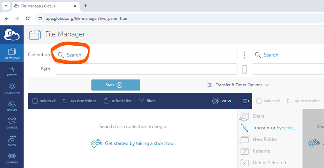324x168 pixels.
Task: Close the 'File Manager | Globus' tab
Action: [75, 6]
